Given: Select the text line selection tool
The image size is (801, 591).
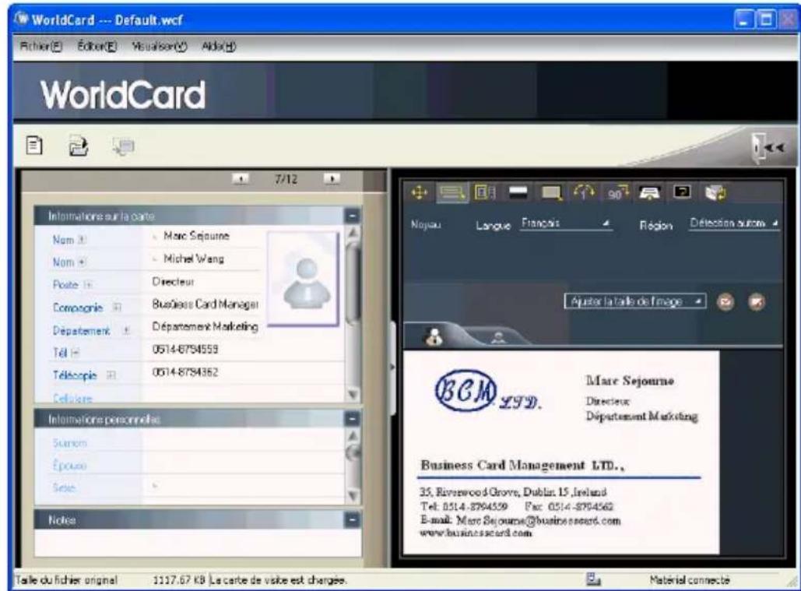Looking at the screenshot, I should click(x=452, y=192).
